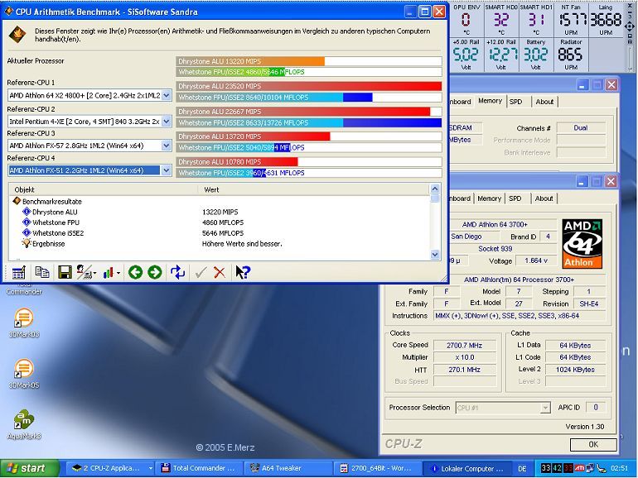The image size is (638, 478).
Task: Click the Multiplier x 10.0 value
Action: click(464, 357)
